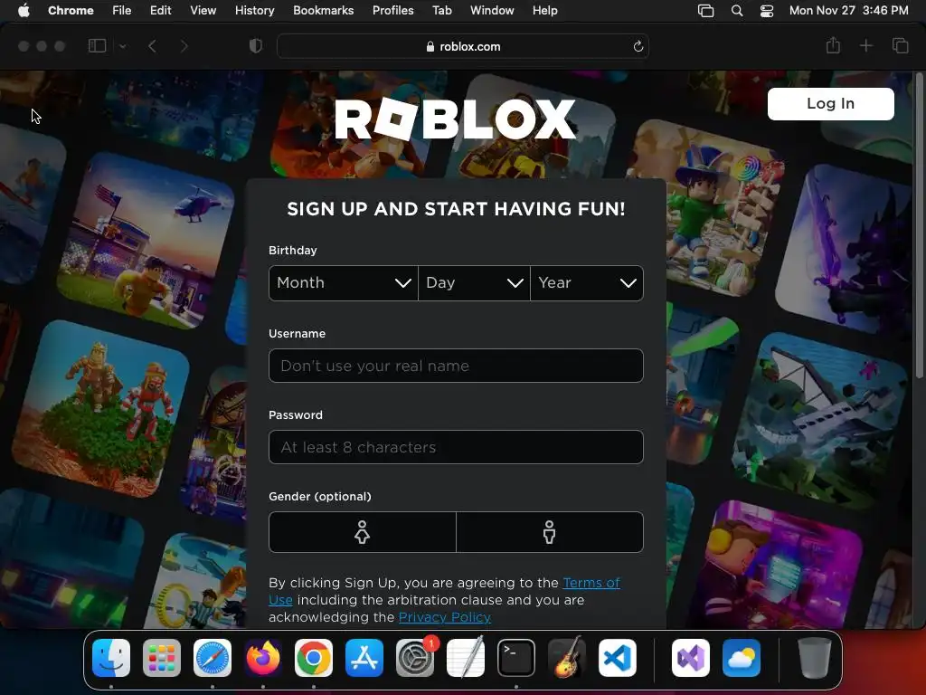Open the Trash in dock

coord(815,658)
